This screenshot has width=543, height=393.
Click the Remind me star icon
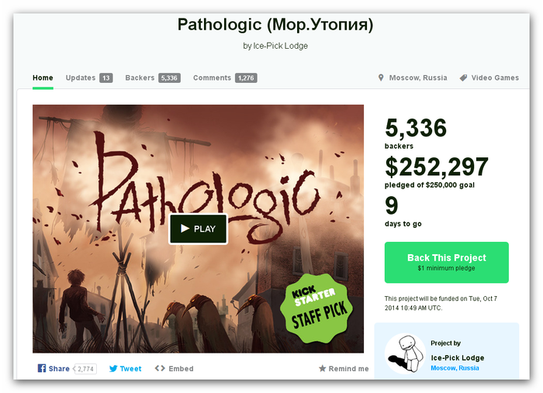323,368
